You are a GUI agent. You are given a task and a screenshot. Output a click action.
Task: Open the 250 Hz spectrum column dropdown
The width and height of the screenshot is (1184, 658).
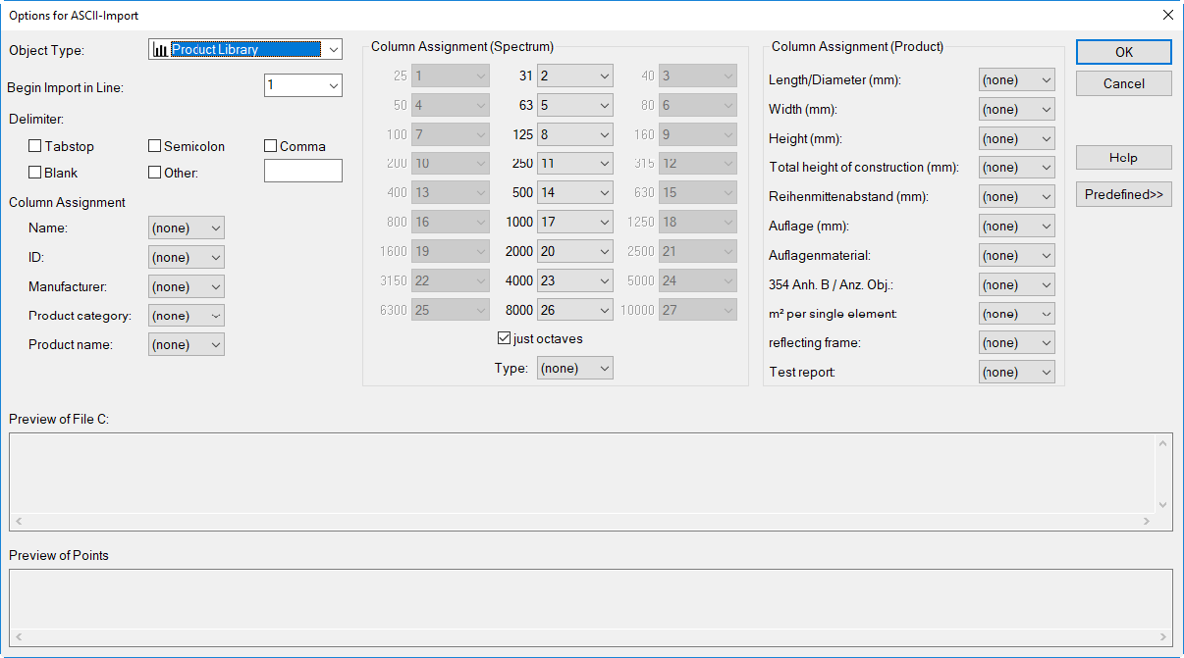[x=575, y=164]
